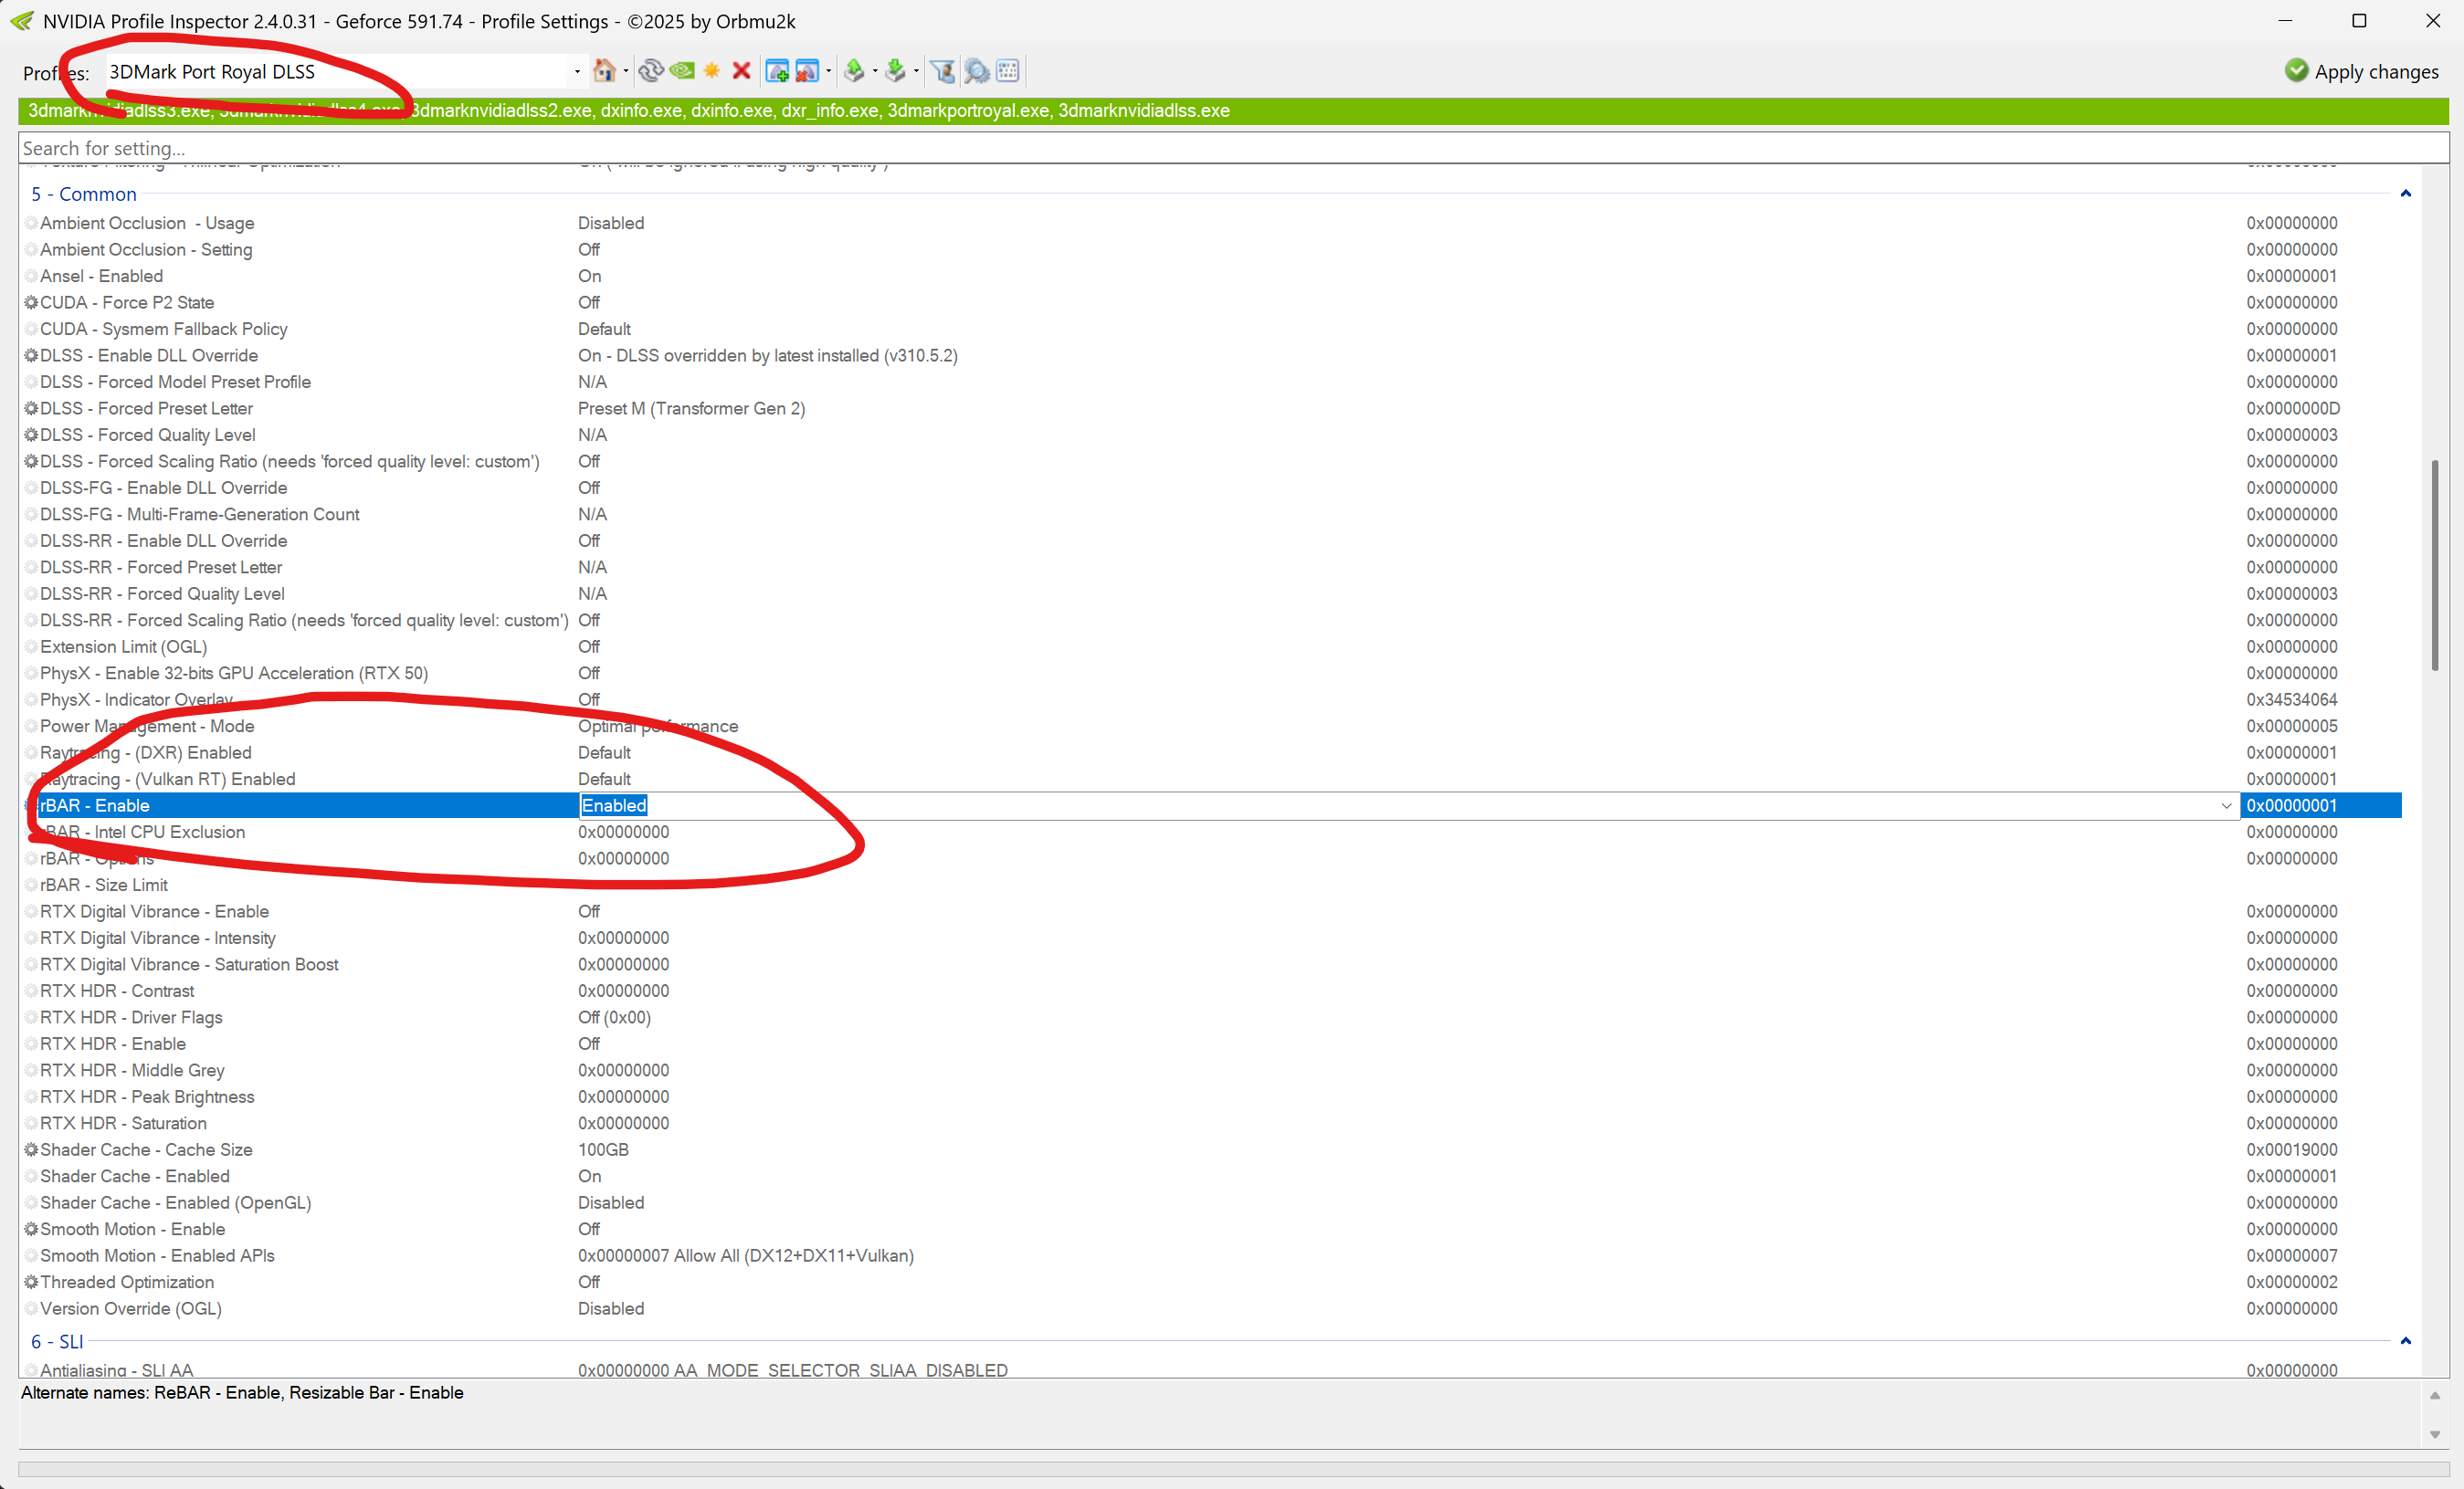
Task: Click the import profiles icon (down arrow)
Action: tap(896, 71)
